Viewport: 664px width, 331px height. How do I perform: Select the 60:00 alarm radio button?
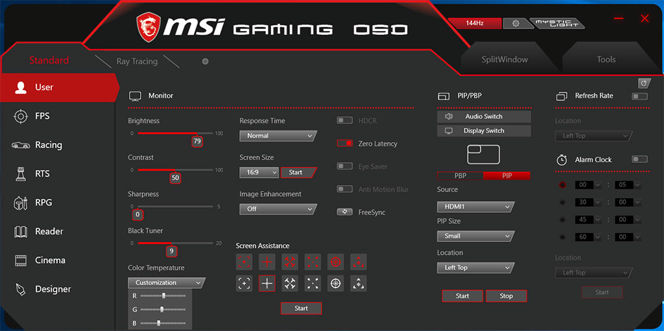pyautogui.click(x=562, y=238)
